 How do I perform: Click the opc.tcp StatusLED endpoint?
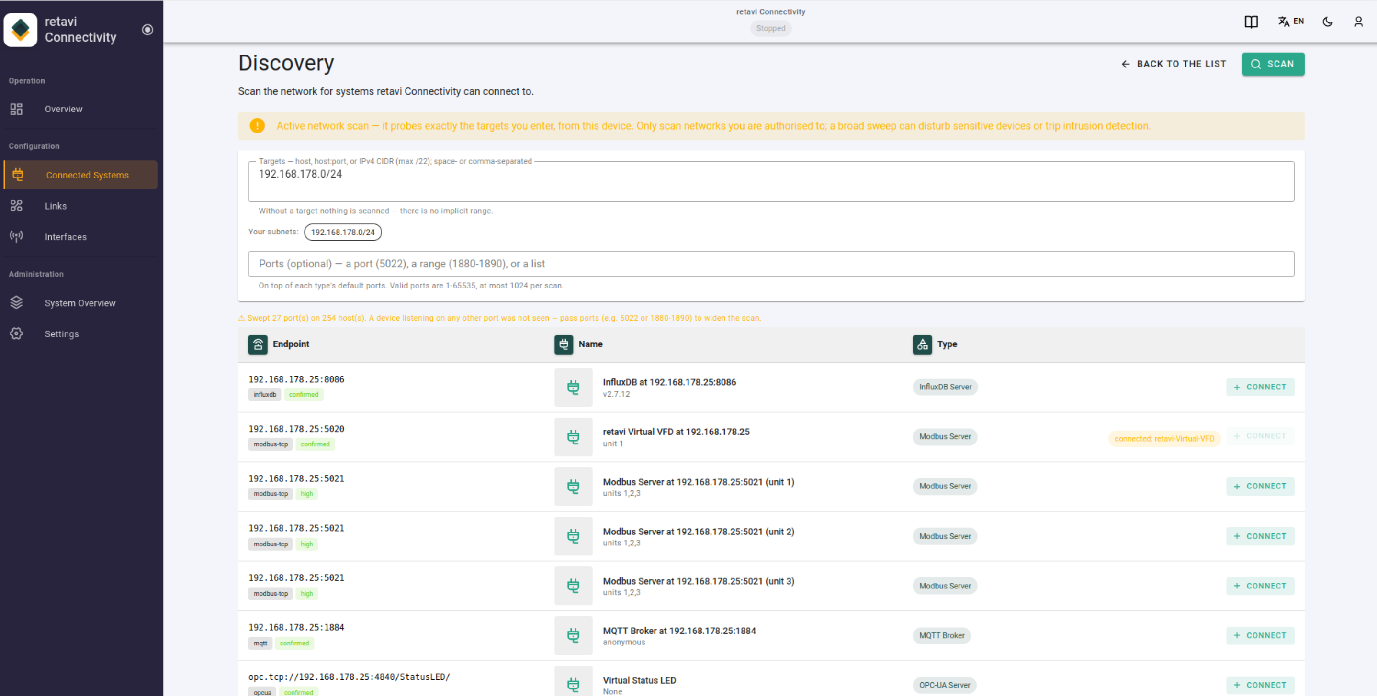(349, 678)
